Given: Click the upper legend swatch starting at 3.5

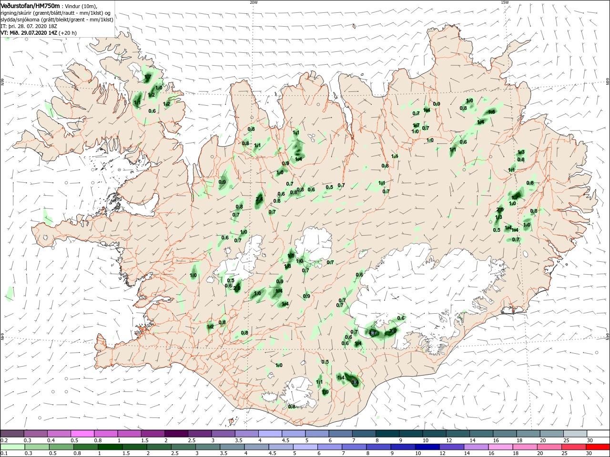Looking at the screenshot, I should pyautogui.click(x=246, y=433).
